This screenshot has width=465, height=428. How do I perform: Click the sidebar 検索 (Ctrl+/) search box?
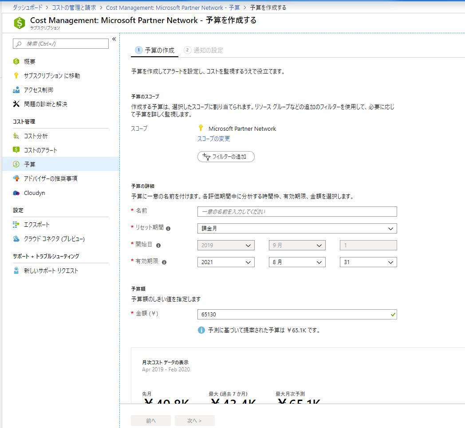[x=61, y=44]
